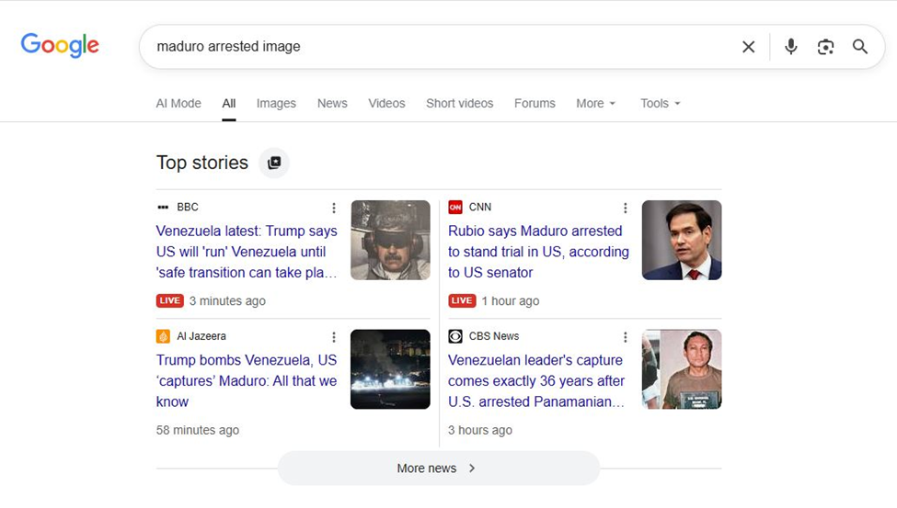Viewport: 897px width, 508px height.
Task: Click the '3 hours ago' timestamp
Action: [480, 430]
